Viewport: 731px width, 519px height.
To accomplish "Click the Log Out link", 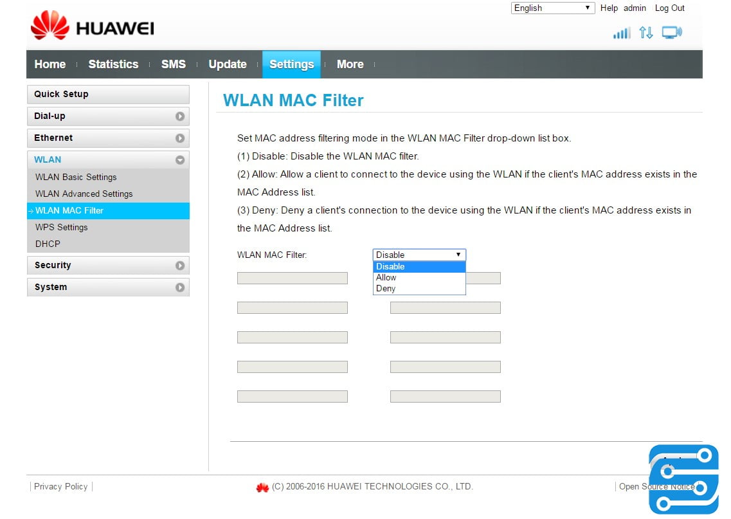I will pyautogui.click(x=669, y=8).
